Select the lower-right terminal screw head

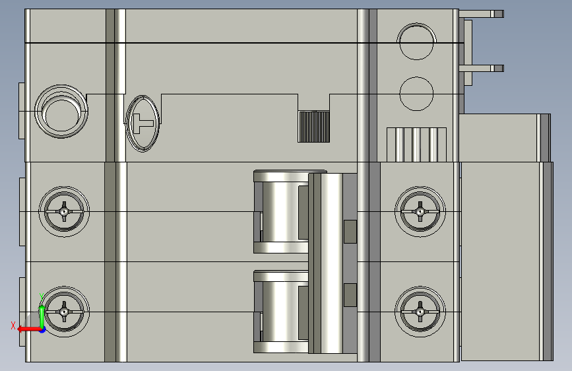[x=420, y=312]
